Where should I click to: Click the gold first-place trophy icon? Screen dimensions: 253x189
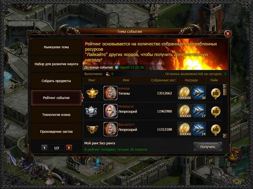click(x=92, y=93)
